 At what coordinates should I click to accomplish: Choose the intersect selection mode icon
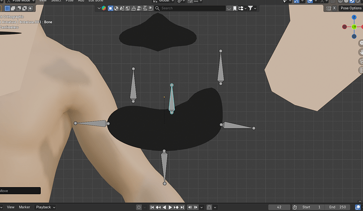point(30,8)
